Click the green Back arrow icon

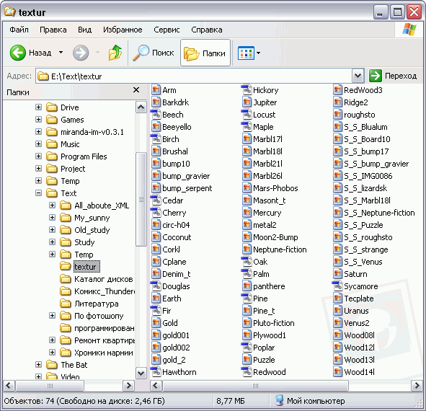point(17,53)
